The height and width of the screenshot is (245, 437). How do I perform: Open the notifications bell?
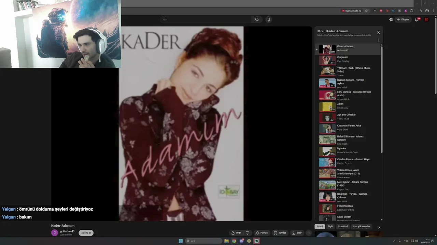[417, 19]
